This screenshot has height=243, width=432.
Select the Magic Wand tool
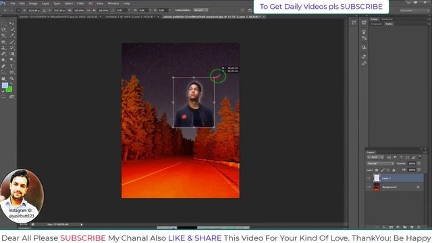pyautogui.click(x=12, y=30)
